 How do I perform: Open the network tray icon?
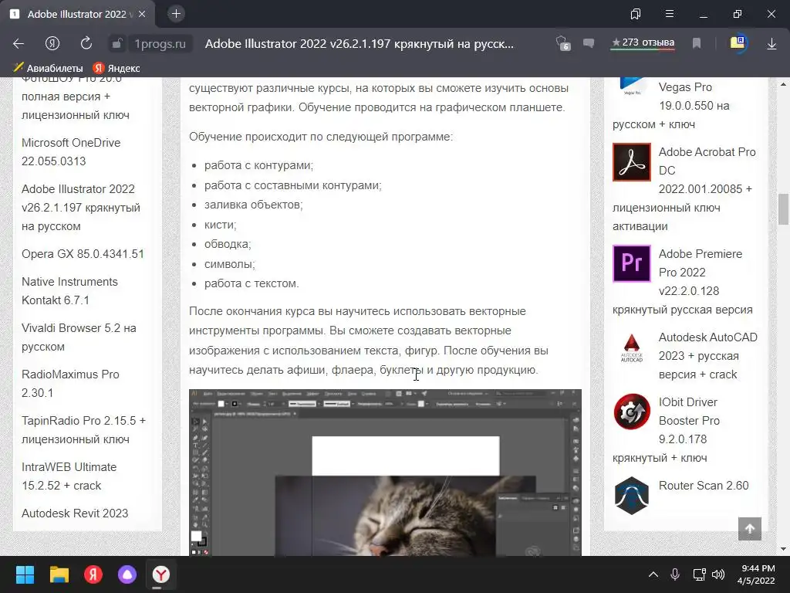699,574
